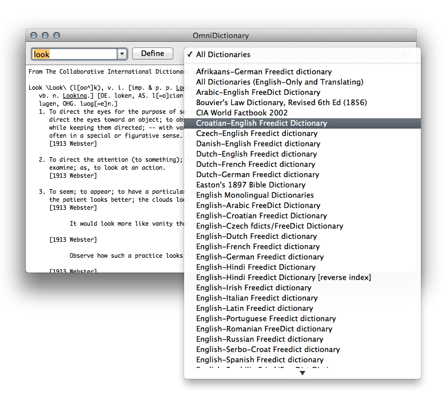
Task: Choose English Monolingual Dictionaries
Action: (254, 195)
